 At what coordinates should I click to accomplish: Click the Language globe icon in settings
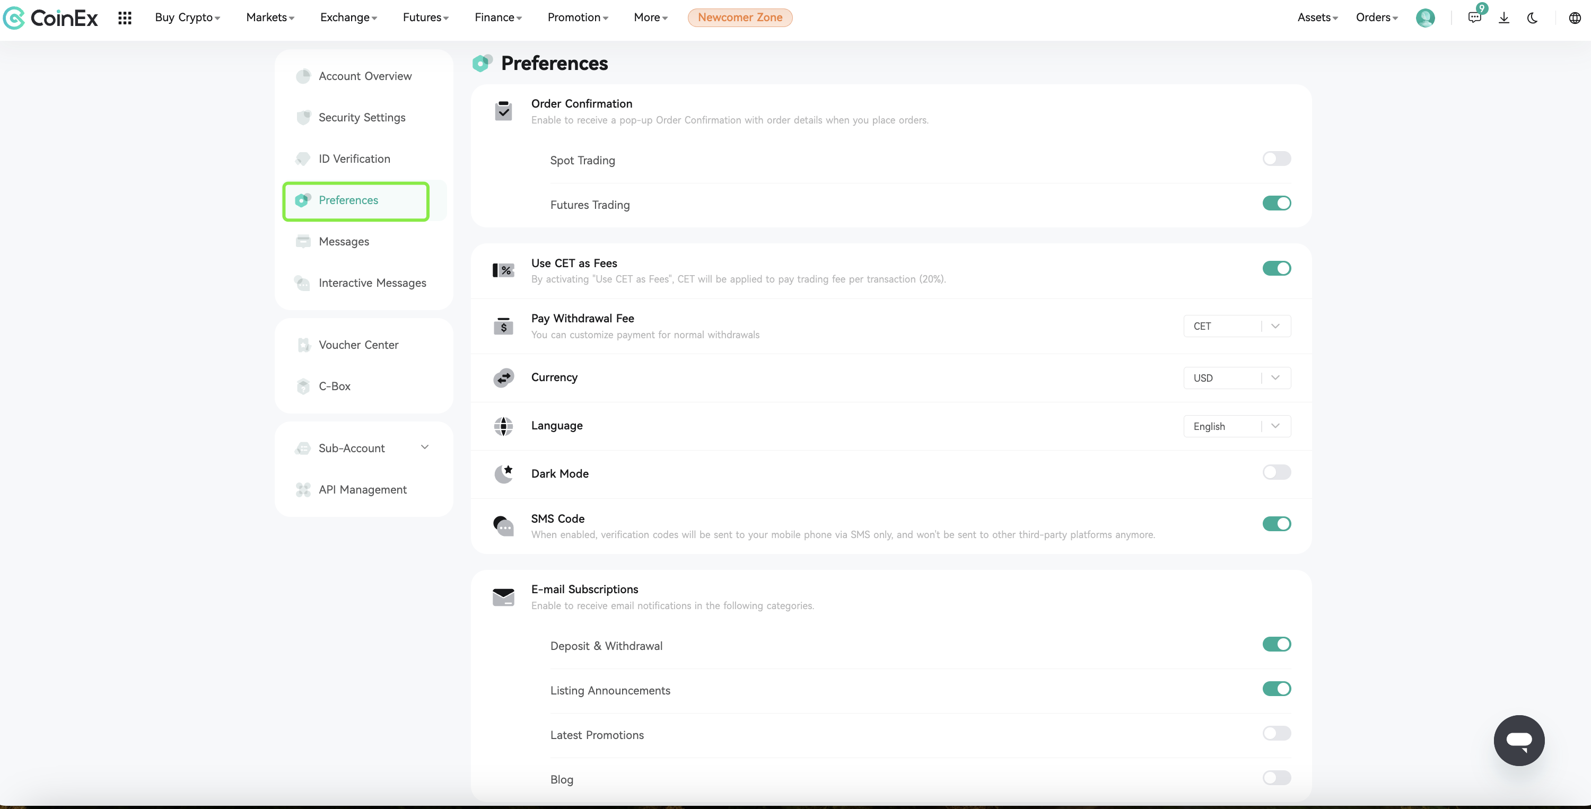tap(503, 426)
